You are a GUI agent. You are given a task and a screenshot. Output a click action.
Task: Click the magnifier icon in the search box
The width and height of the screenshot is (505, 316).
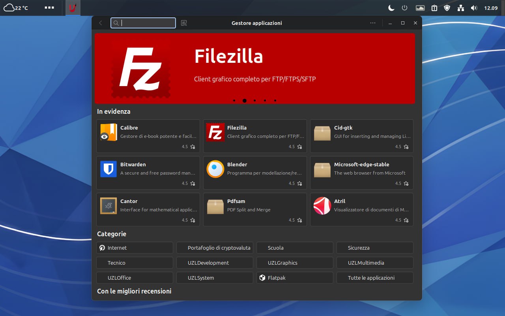click(x=116, y=23)
